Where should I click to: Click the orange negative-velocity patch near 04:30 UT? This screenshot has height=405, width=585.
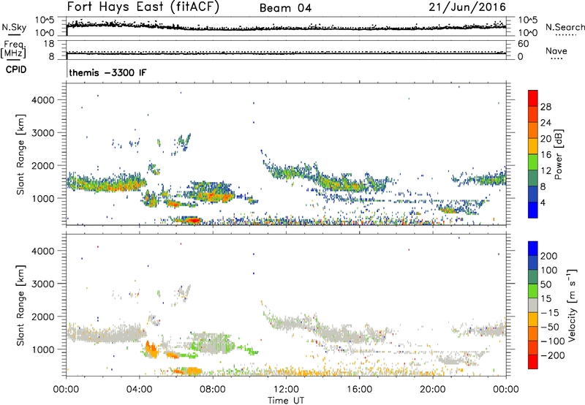point(151,350)
